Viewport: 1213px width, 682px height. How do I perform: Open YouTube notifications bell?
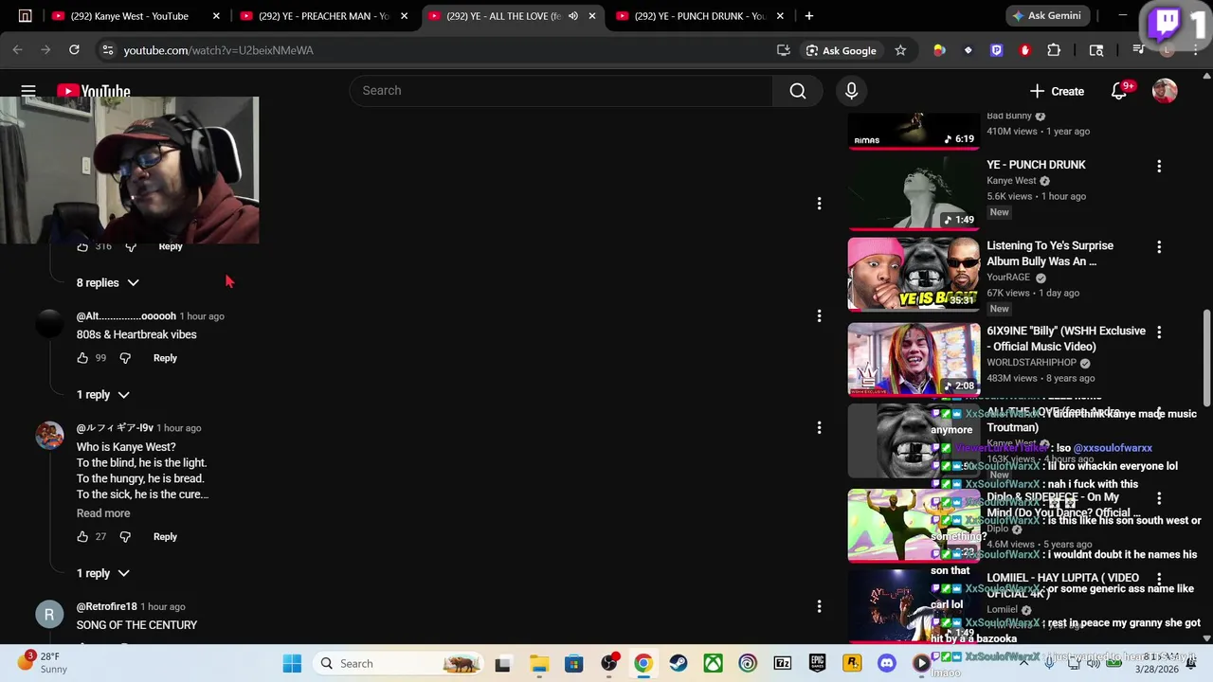pos(1119,91)
